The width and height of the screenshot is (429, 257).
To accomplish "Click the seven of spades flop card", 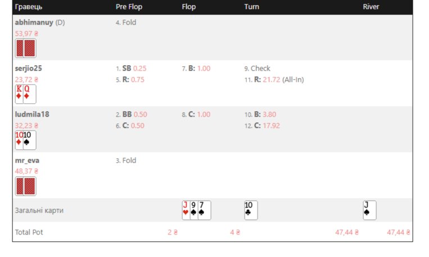I will click(204, 210).
